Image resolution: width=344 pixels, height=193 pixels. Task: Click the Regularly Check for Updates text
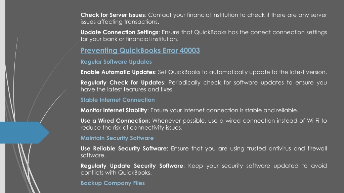coord(122,82)
